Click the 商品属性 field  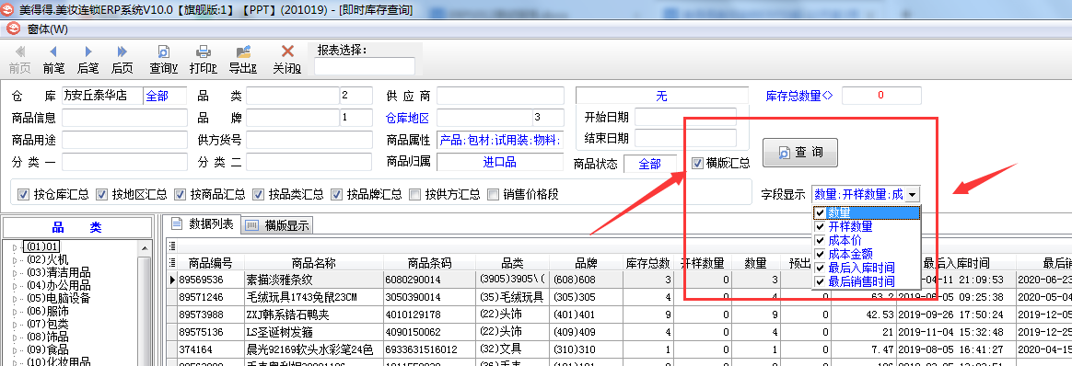tap(500, 140)
